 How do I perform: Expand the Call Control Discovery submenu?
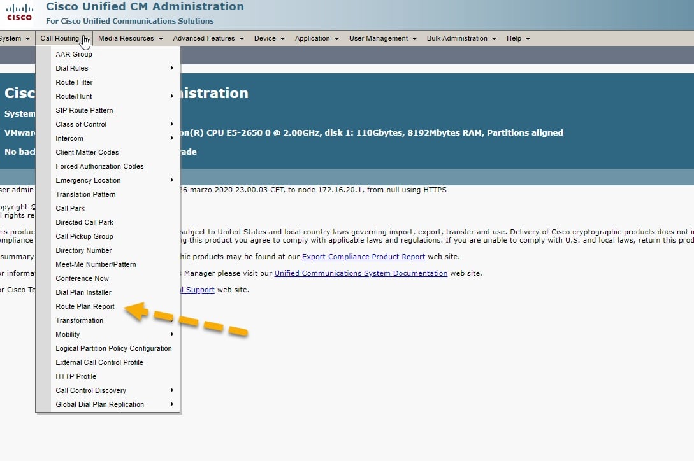click(x=115, y=391)
